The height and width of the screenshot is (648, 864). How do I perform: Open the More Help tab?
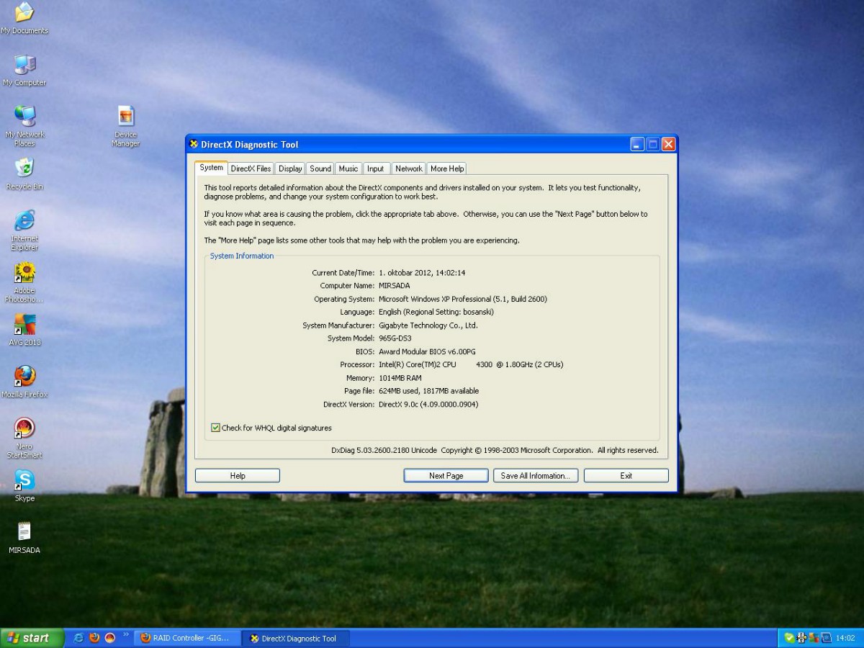point(447,168)
